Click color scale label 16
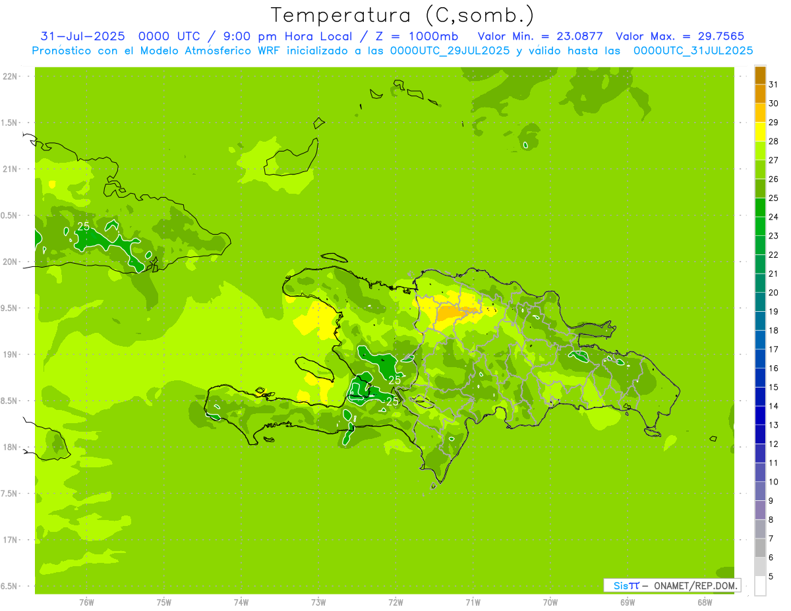 pos(774,368)
